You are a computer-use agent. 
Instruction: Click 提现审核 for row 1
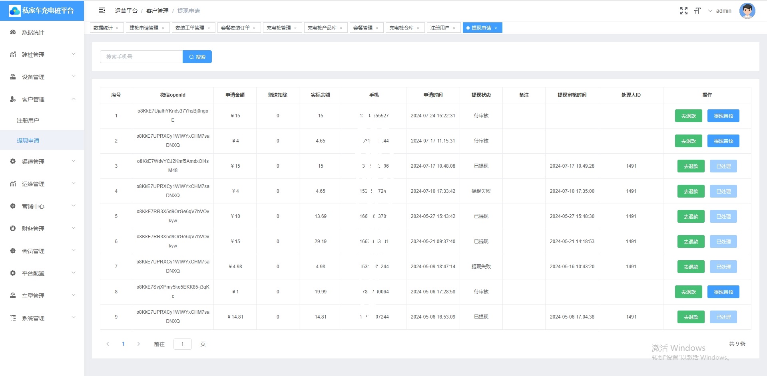(x=723, y=116)
